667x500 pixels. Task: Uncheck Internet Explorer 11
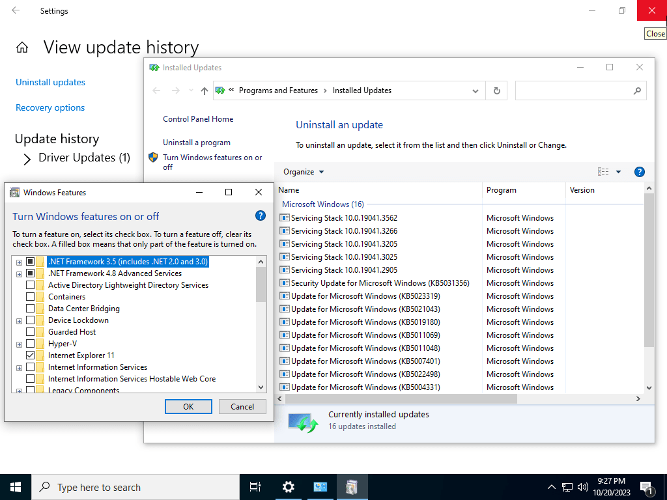[x=30, y=355]
